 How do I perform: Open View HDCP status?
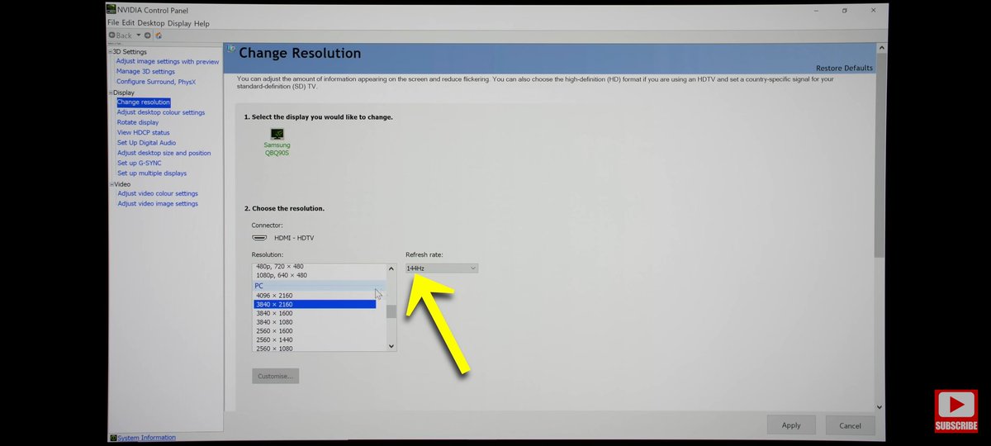point(144,132)
